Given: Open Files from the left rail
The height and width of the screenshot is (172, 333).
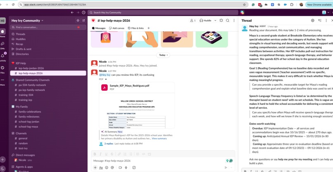Looking at the screenshot, I should click(x=2, y=68).
